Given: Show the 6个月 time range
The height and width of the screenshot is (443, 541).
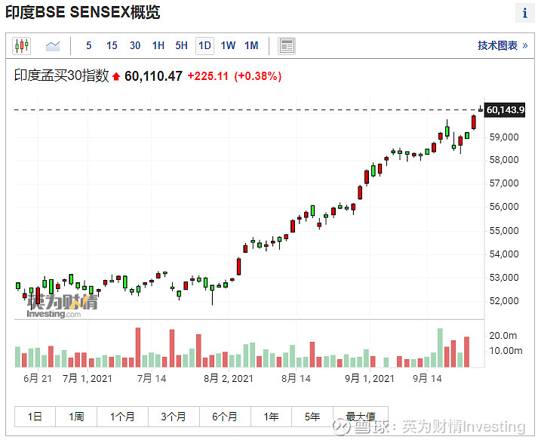Looking at the screenshot, I should [225, 416].
